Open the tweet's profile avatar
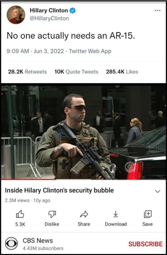Screen dimensions: 167x255 click(16, 15)
